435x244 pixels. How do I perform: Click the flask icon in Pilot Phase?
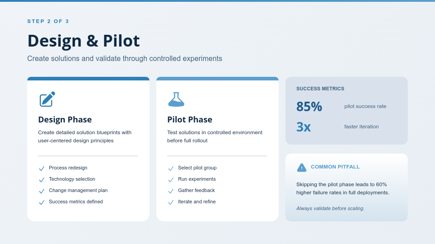pyautogui.click(x=176, y=99)
